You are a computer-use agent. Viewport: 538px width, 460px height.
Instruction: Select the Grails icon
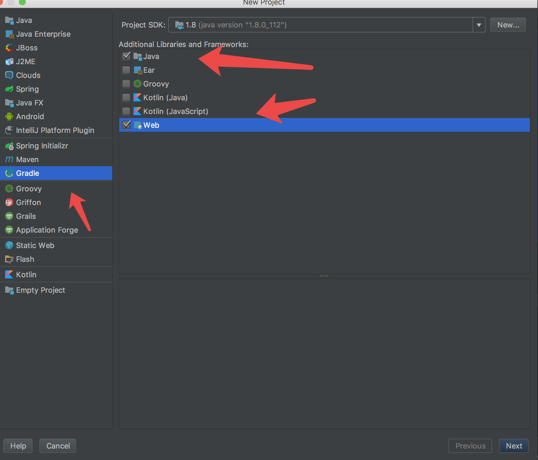(9, 216)
